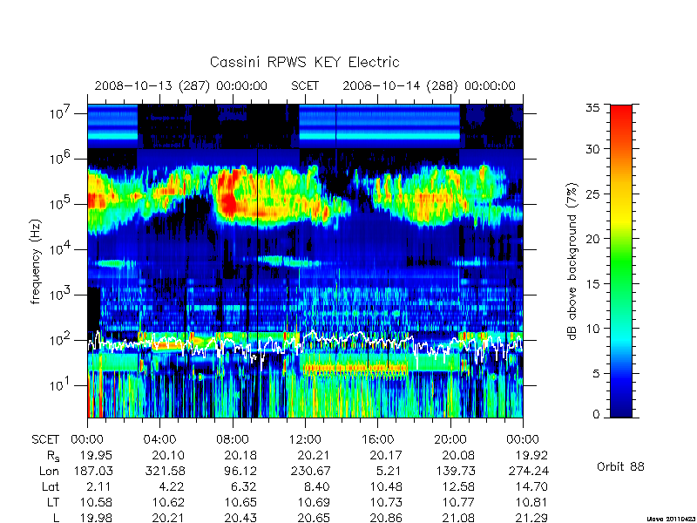697x523 pixels.
Task: Click the '35' color bar label
Action: point(593,108)
